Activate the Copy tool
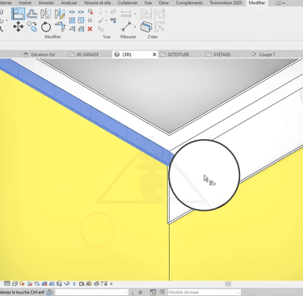This screenshot has height=296, width=303. point(32,27)
